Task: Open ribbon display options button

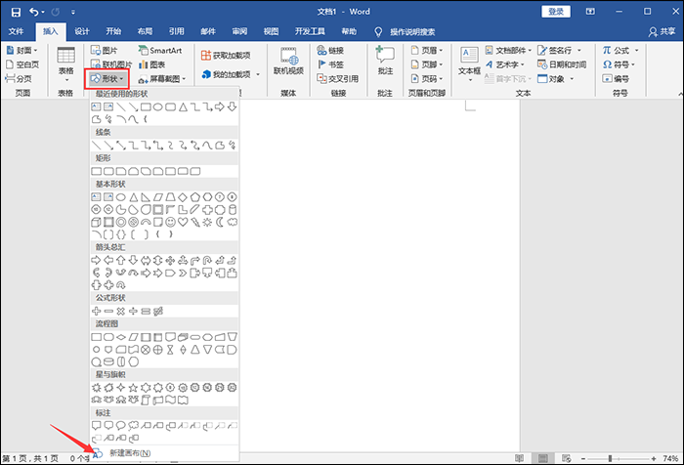Action: [x=590, y=12]
